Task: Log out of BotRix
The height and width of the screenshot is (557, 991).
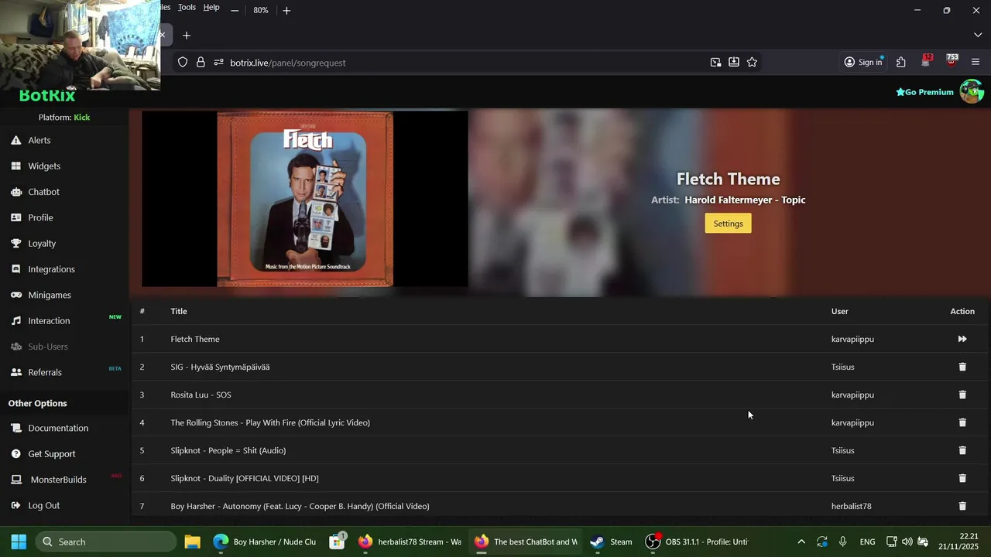Action: pos(43,505)
